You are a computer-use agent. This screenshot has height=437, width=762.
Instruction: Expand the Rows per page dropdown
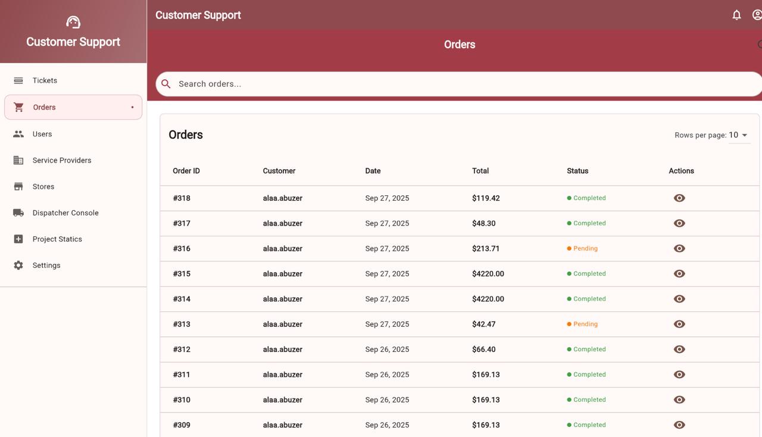point(739,135)
